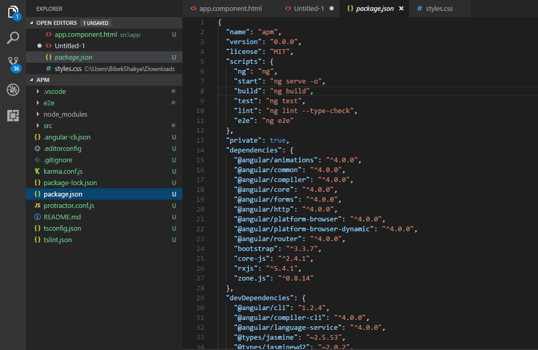Open the .editorconfig file

click(x=104, y=148)
